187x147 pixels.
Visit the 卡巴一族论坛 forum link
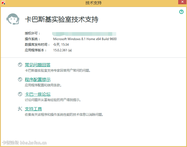(38, 94)
